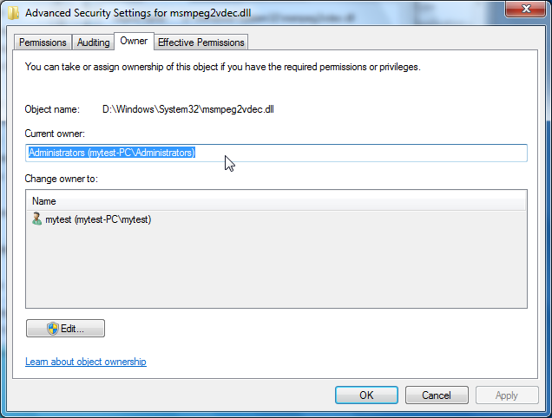Click the Edit... button

point(65,329)
